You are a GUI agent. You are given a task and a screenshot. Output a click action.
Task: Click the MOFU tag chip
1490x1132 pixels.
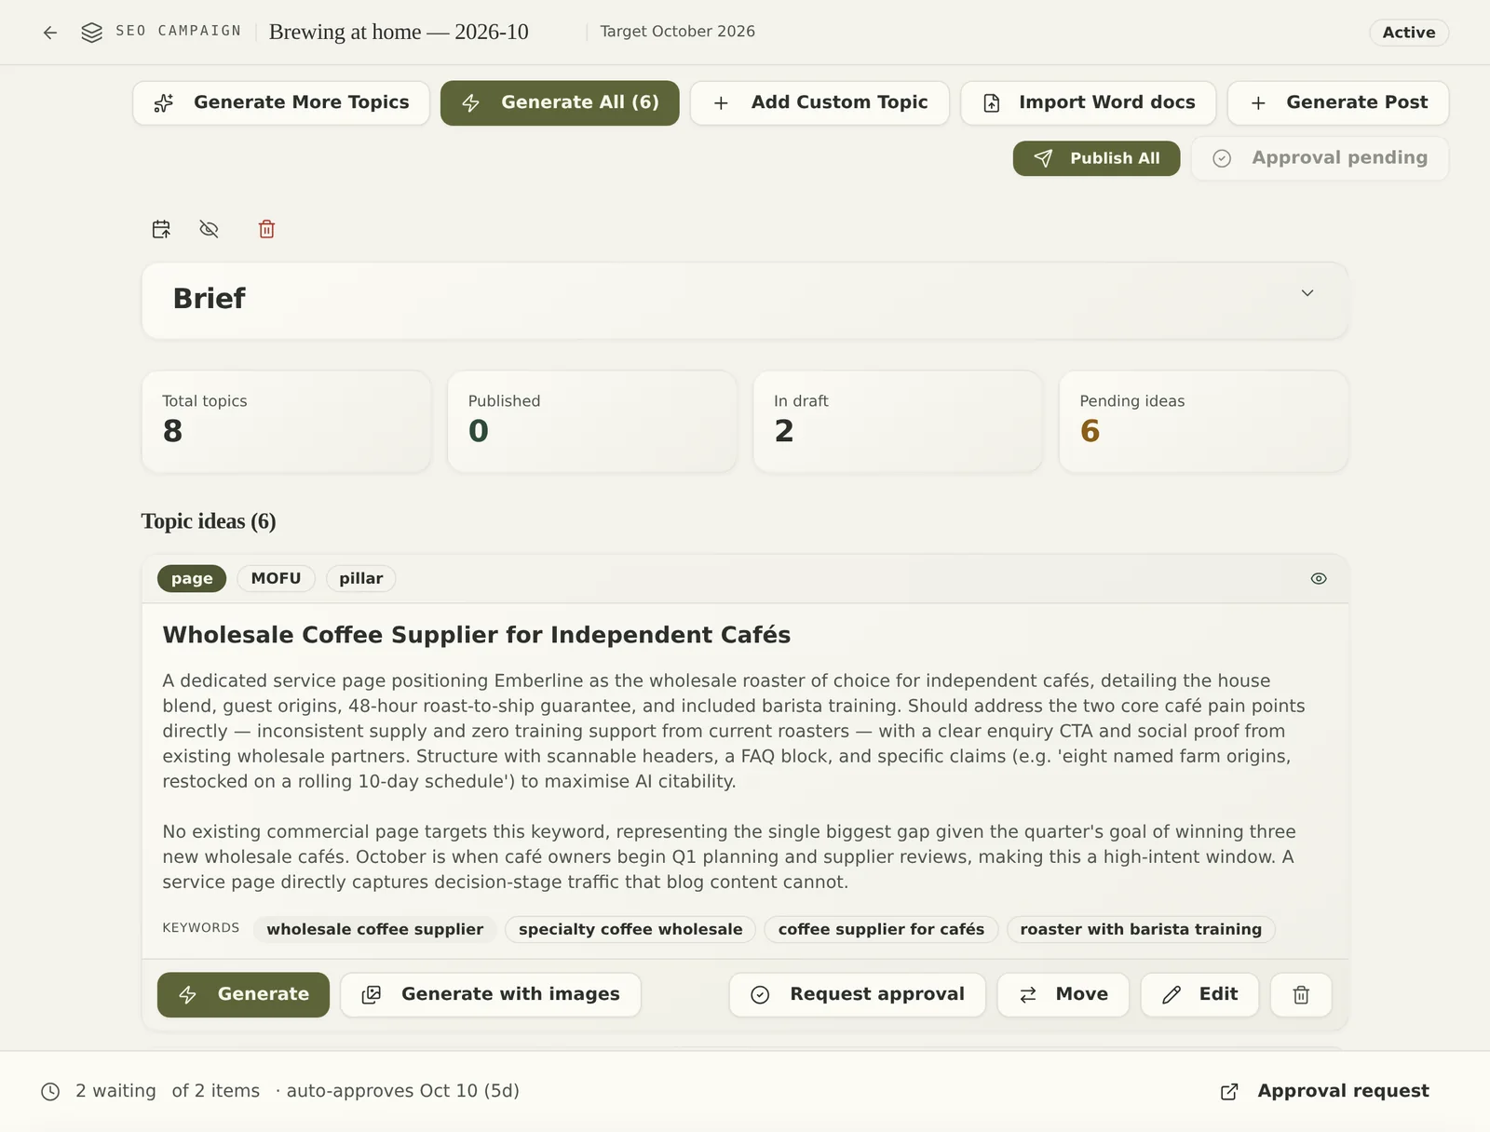(276, 578)
